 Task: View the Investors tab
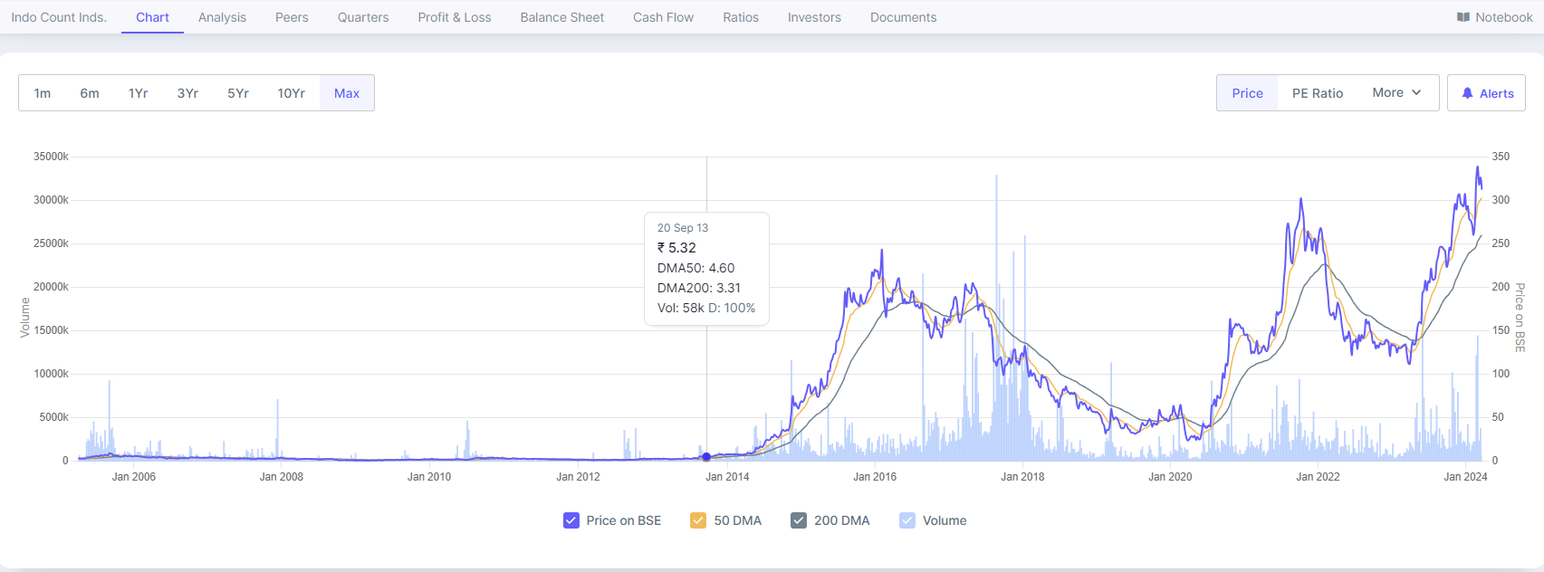click(814, 17)
